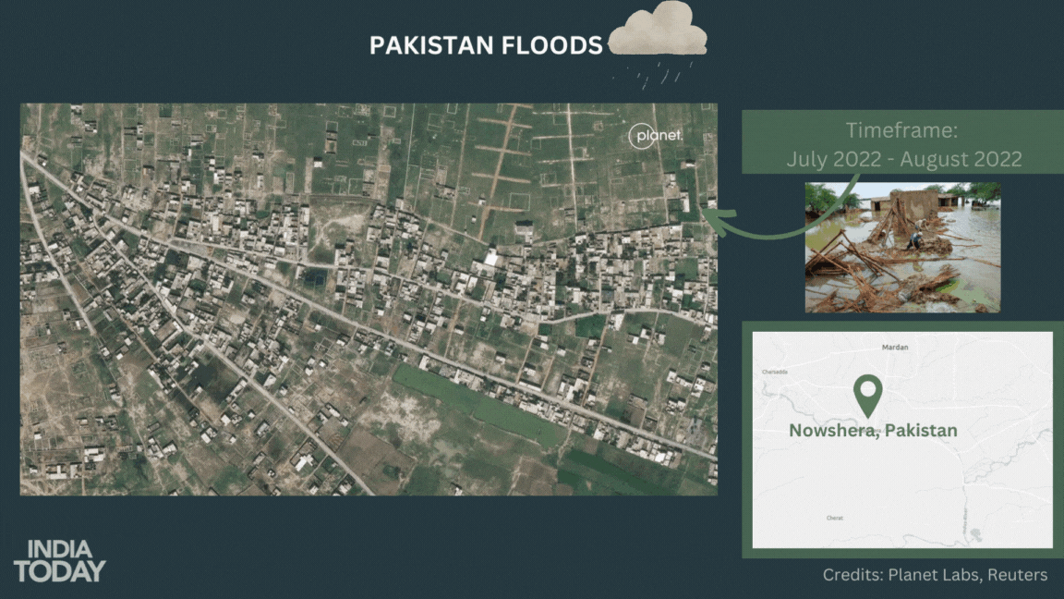Click the India Today logo
The image size is (1064, 599).
(x=59, y=561)
